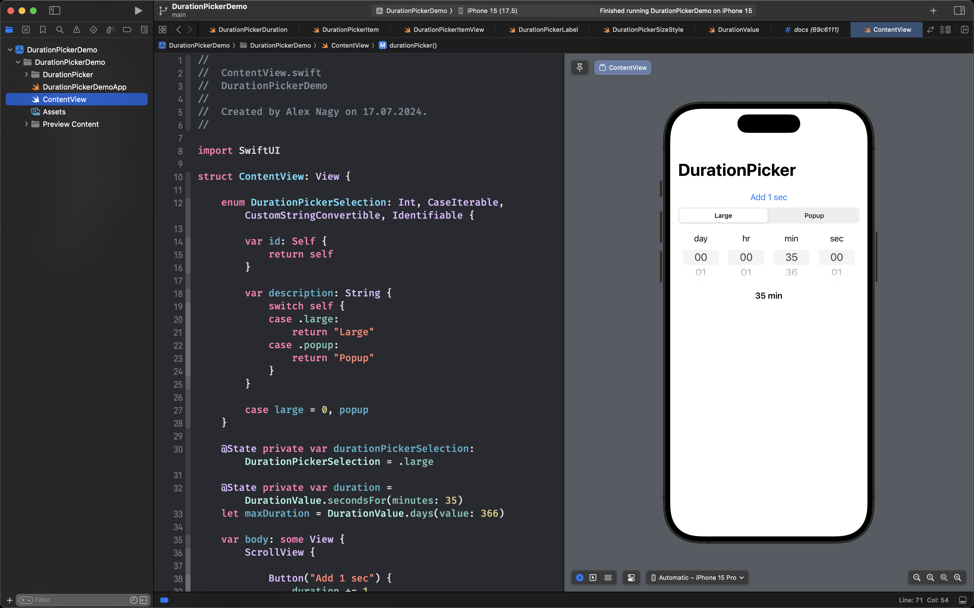Click the ContentView preview button
The width and height of the screenshot is (974, 608).
[623, 68]
